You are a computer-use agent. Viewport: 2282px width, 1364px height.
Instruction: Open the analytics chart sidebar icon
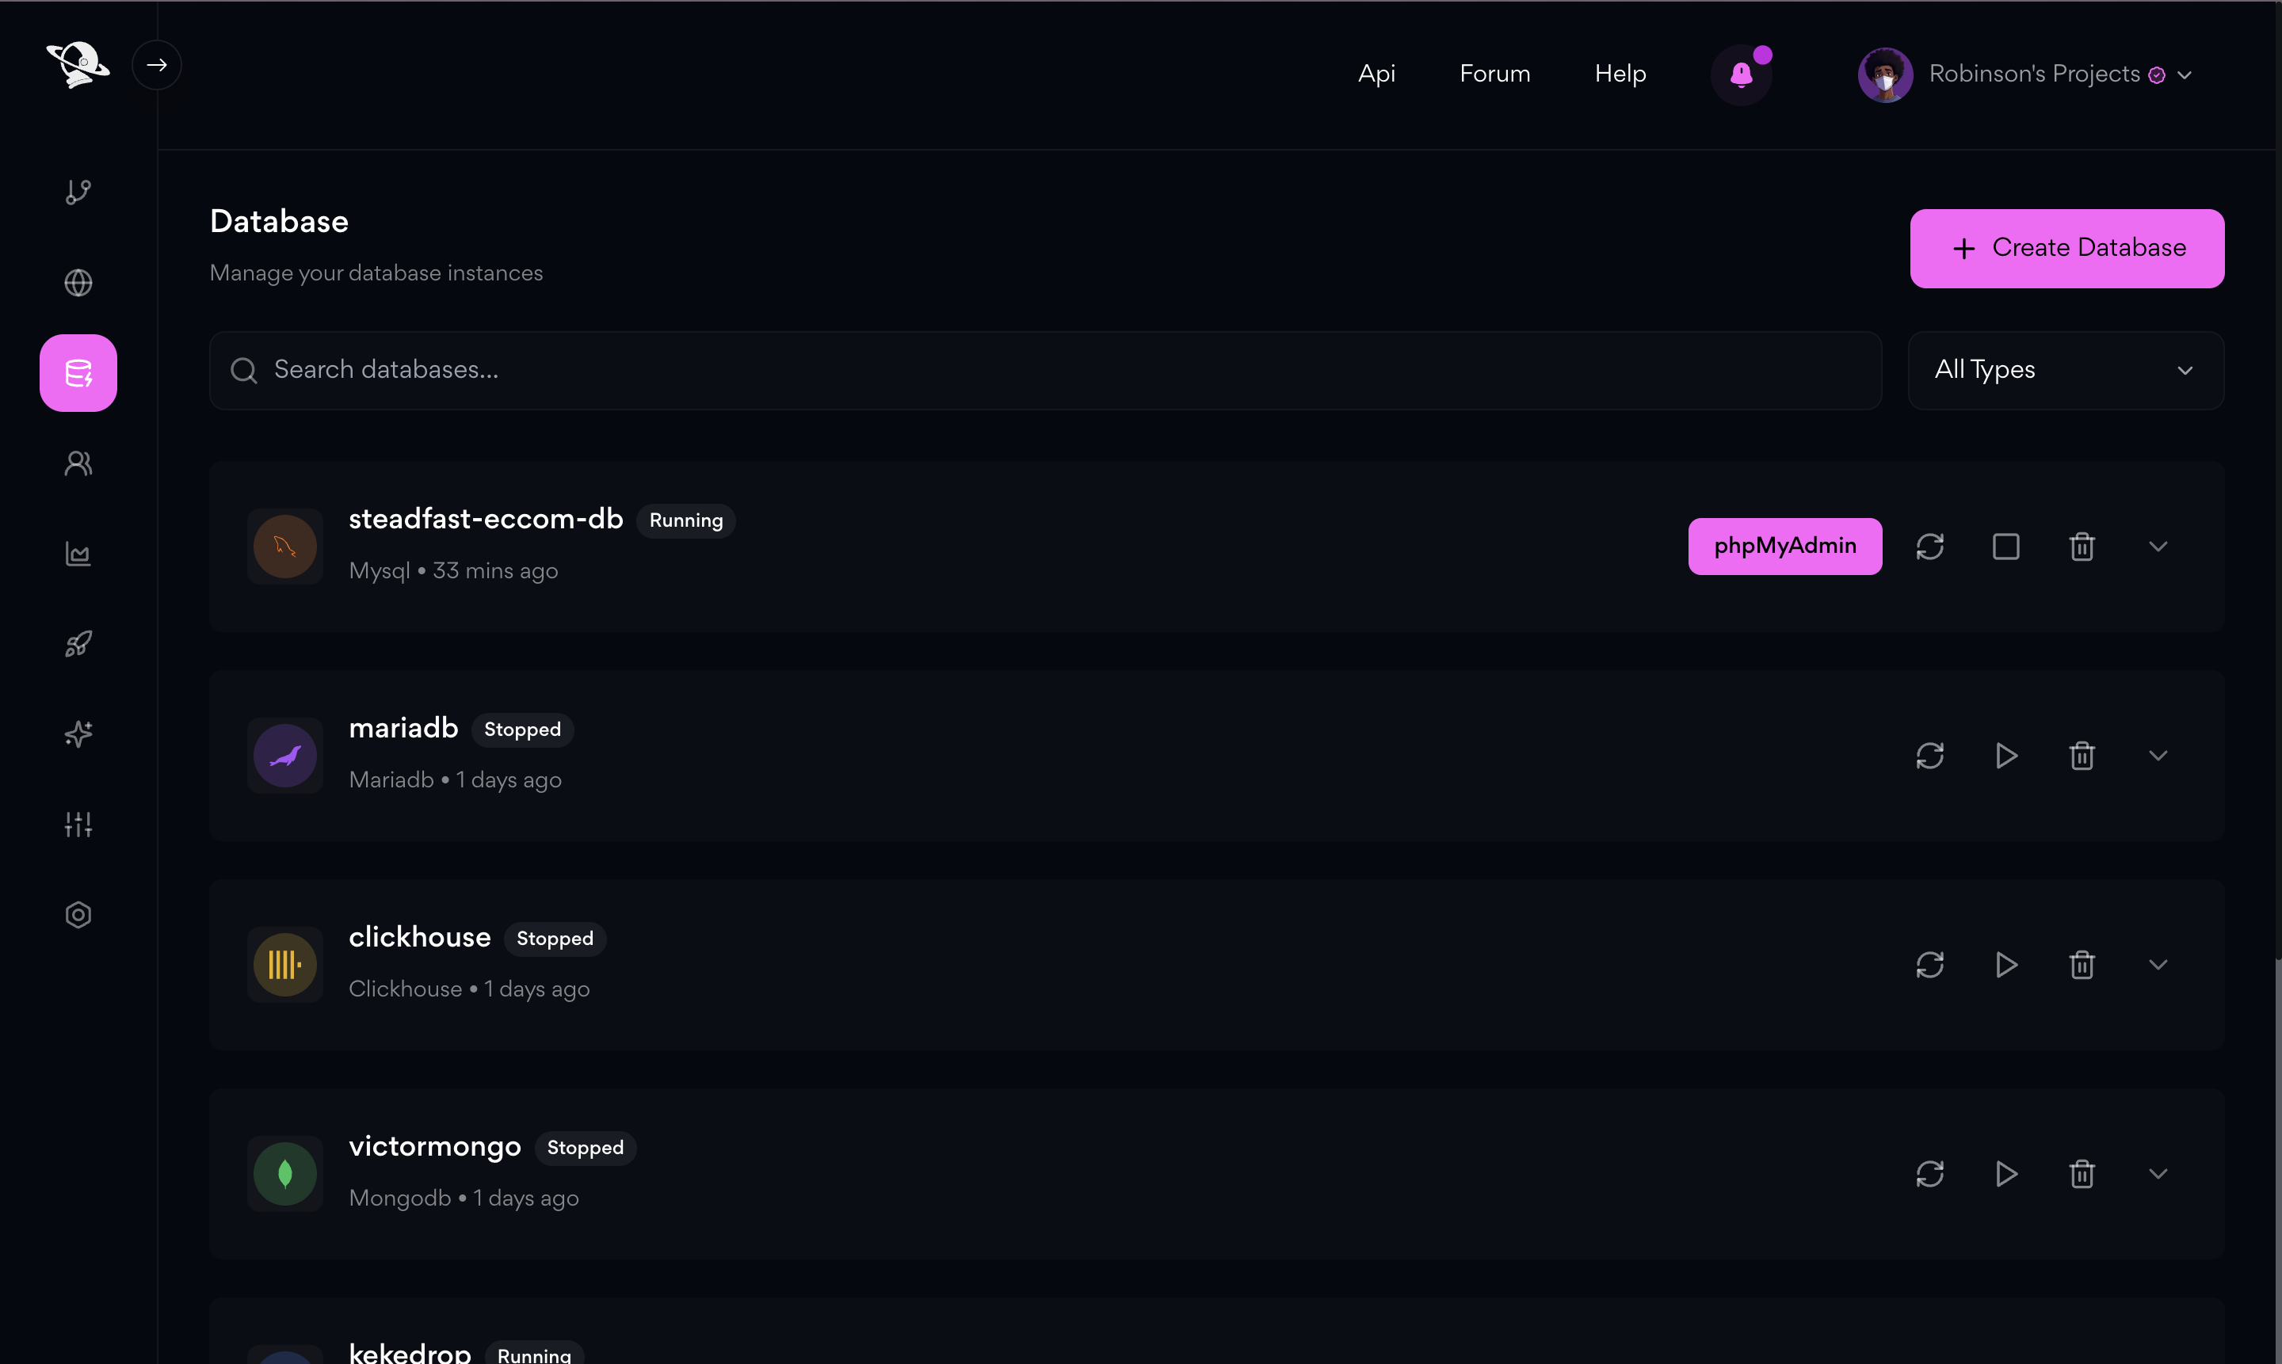click(x=78, y=554)
